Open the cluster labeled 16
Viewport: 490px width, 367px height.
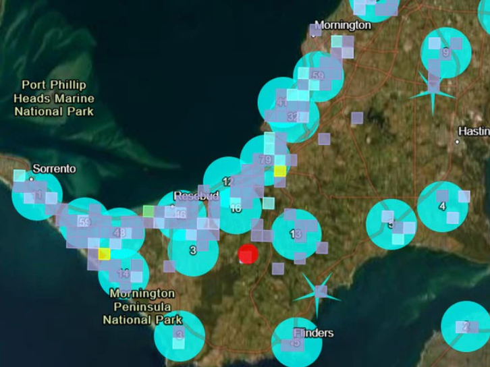pyautogui.click(x=236, y=208)
